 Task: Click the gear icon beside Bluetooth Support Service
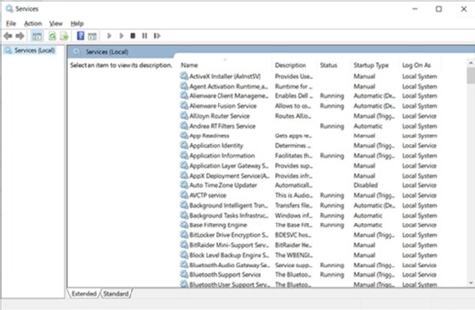[184, 274]
